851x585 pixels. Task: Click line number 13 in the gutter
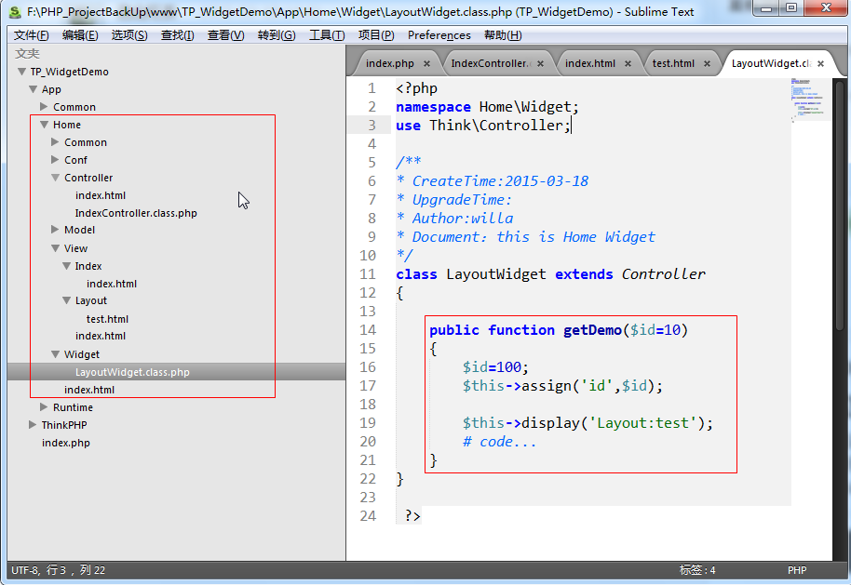point(368,312)
